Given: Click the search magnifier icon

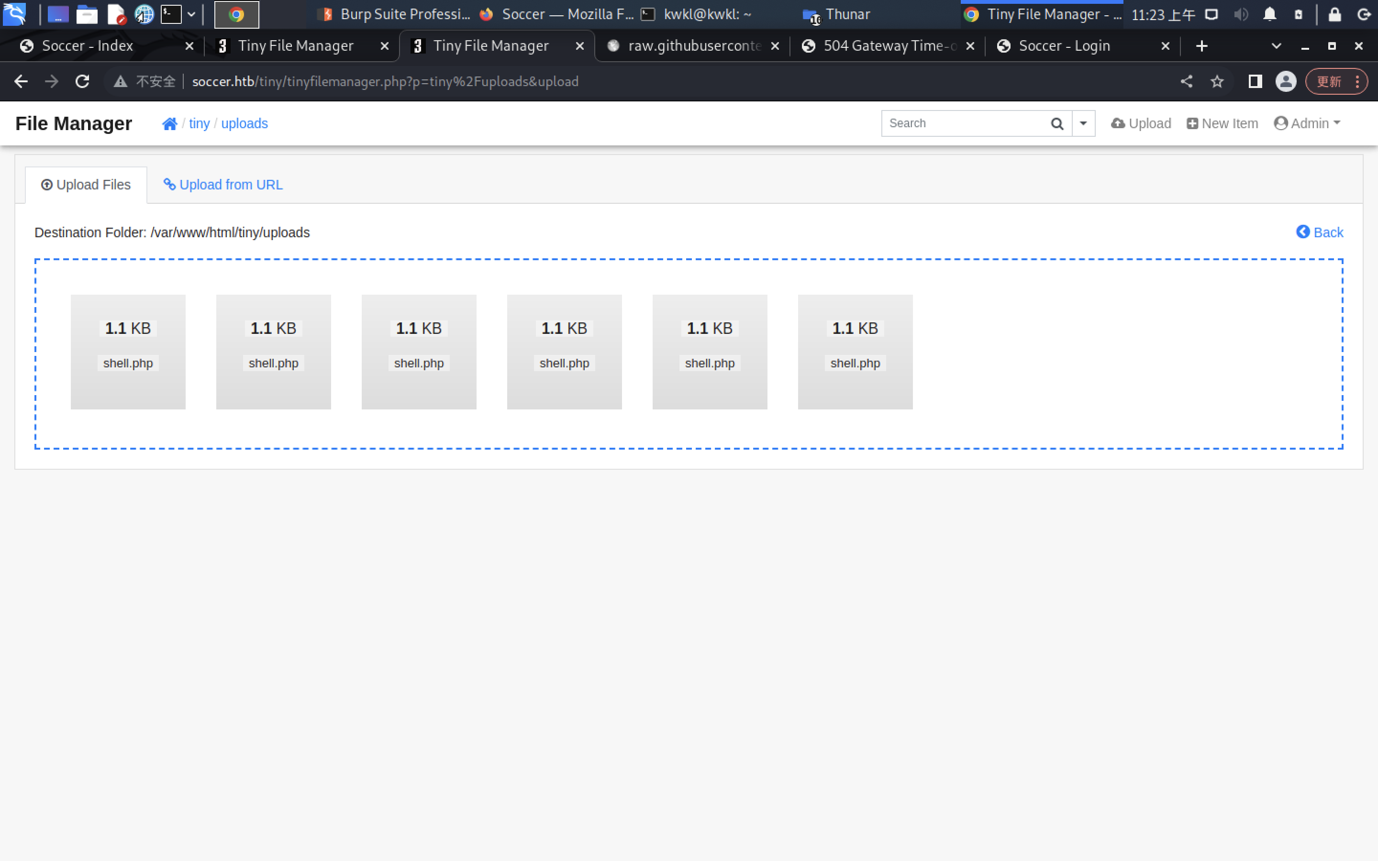Looking at the screenshot, I should click(x=1057, y=123).
